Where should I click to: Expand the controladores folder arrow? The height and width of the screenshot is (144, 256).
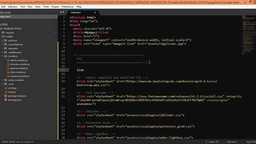[2, 44]
